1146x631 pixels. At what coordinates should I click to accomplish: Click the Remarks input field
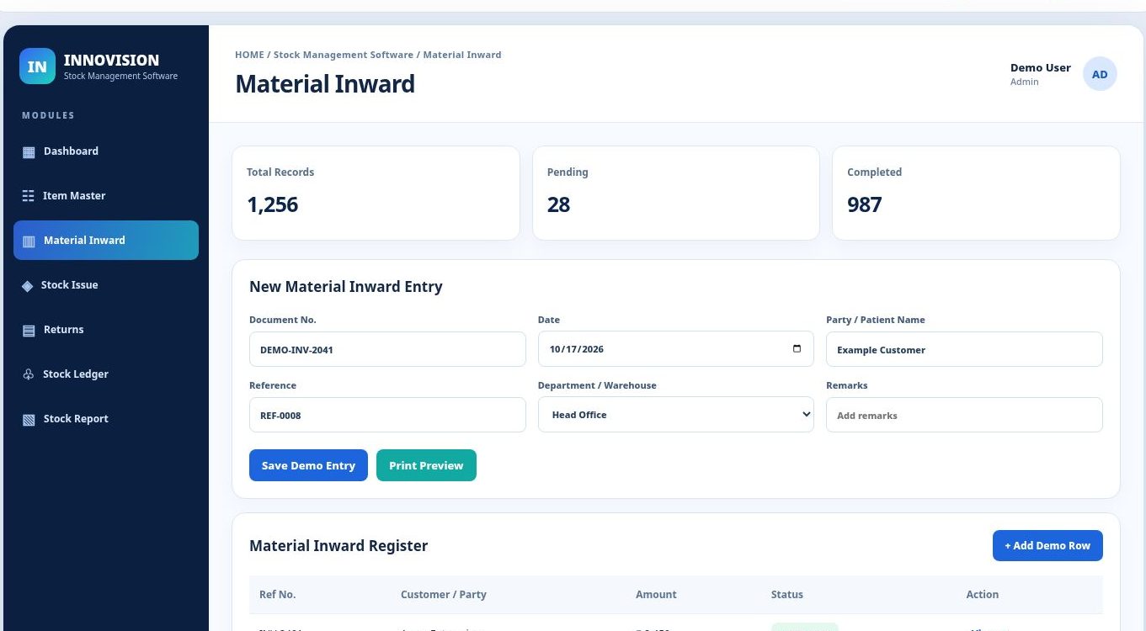point(964,415)
